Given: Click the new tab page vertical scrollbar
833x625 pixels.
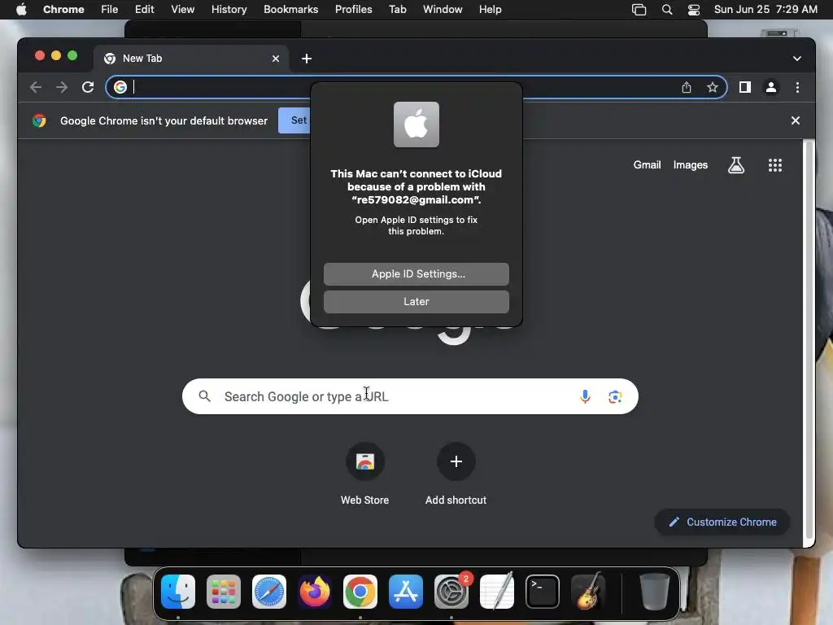Looking at the screenshot, I should (x=809, y=340).
